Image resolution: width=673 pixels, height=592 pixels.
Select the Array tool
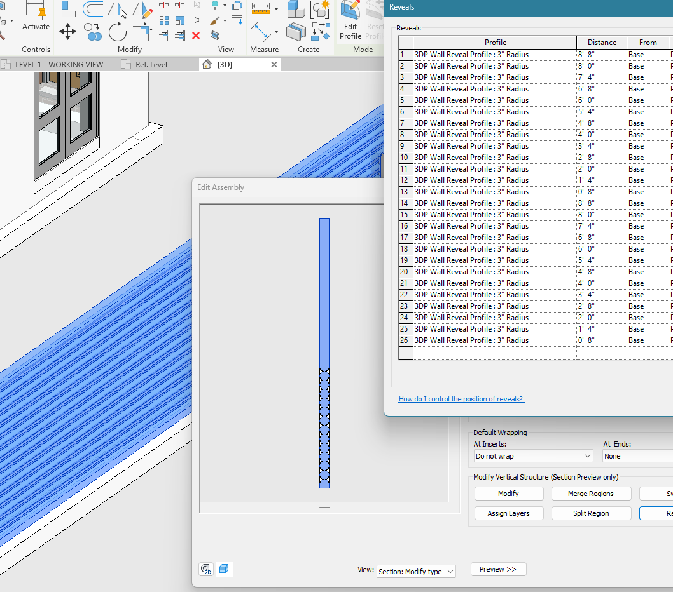pyautogui.click(x=163, y=20)
